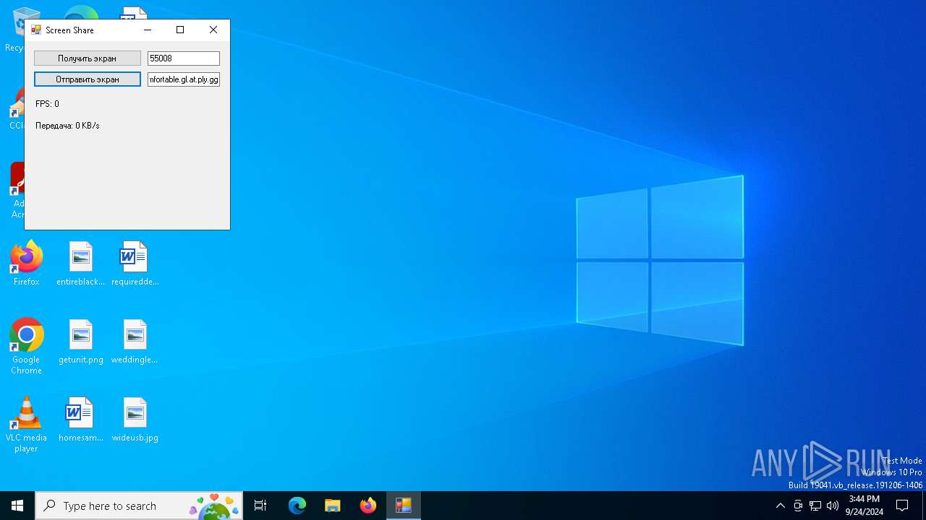Image resolution: width=926 pixels, height=520 pixels.
Task: Open the Google Chrome desktop shortcut
Action: (x=27, y=347)
